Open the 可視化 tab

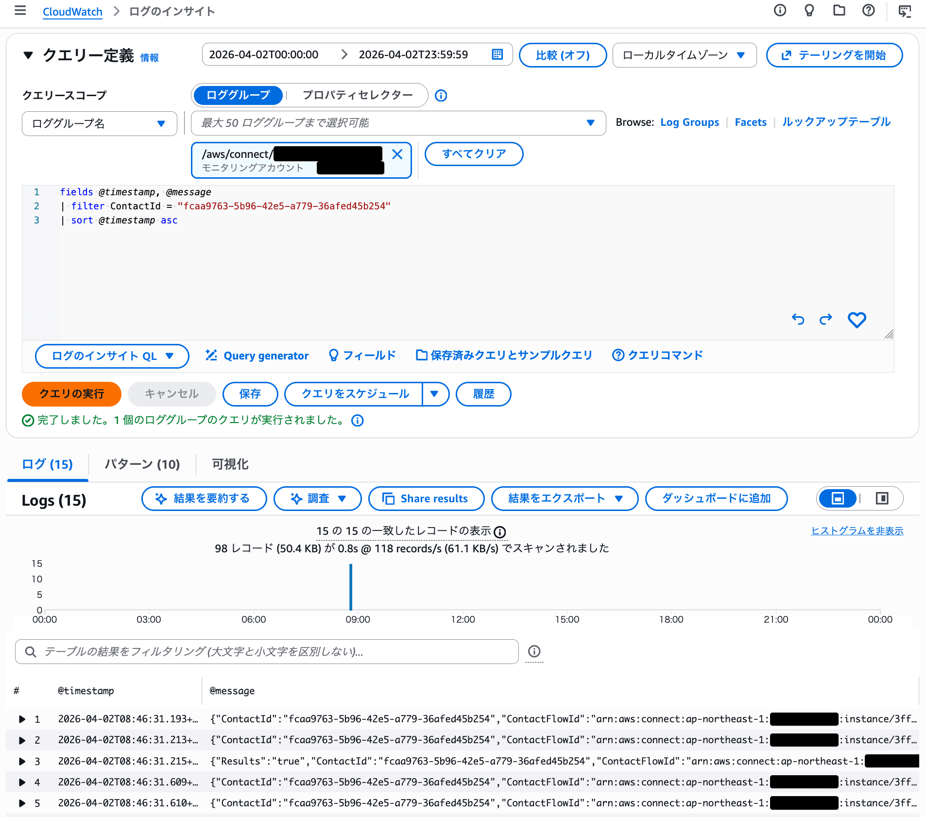coord(229,464)
